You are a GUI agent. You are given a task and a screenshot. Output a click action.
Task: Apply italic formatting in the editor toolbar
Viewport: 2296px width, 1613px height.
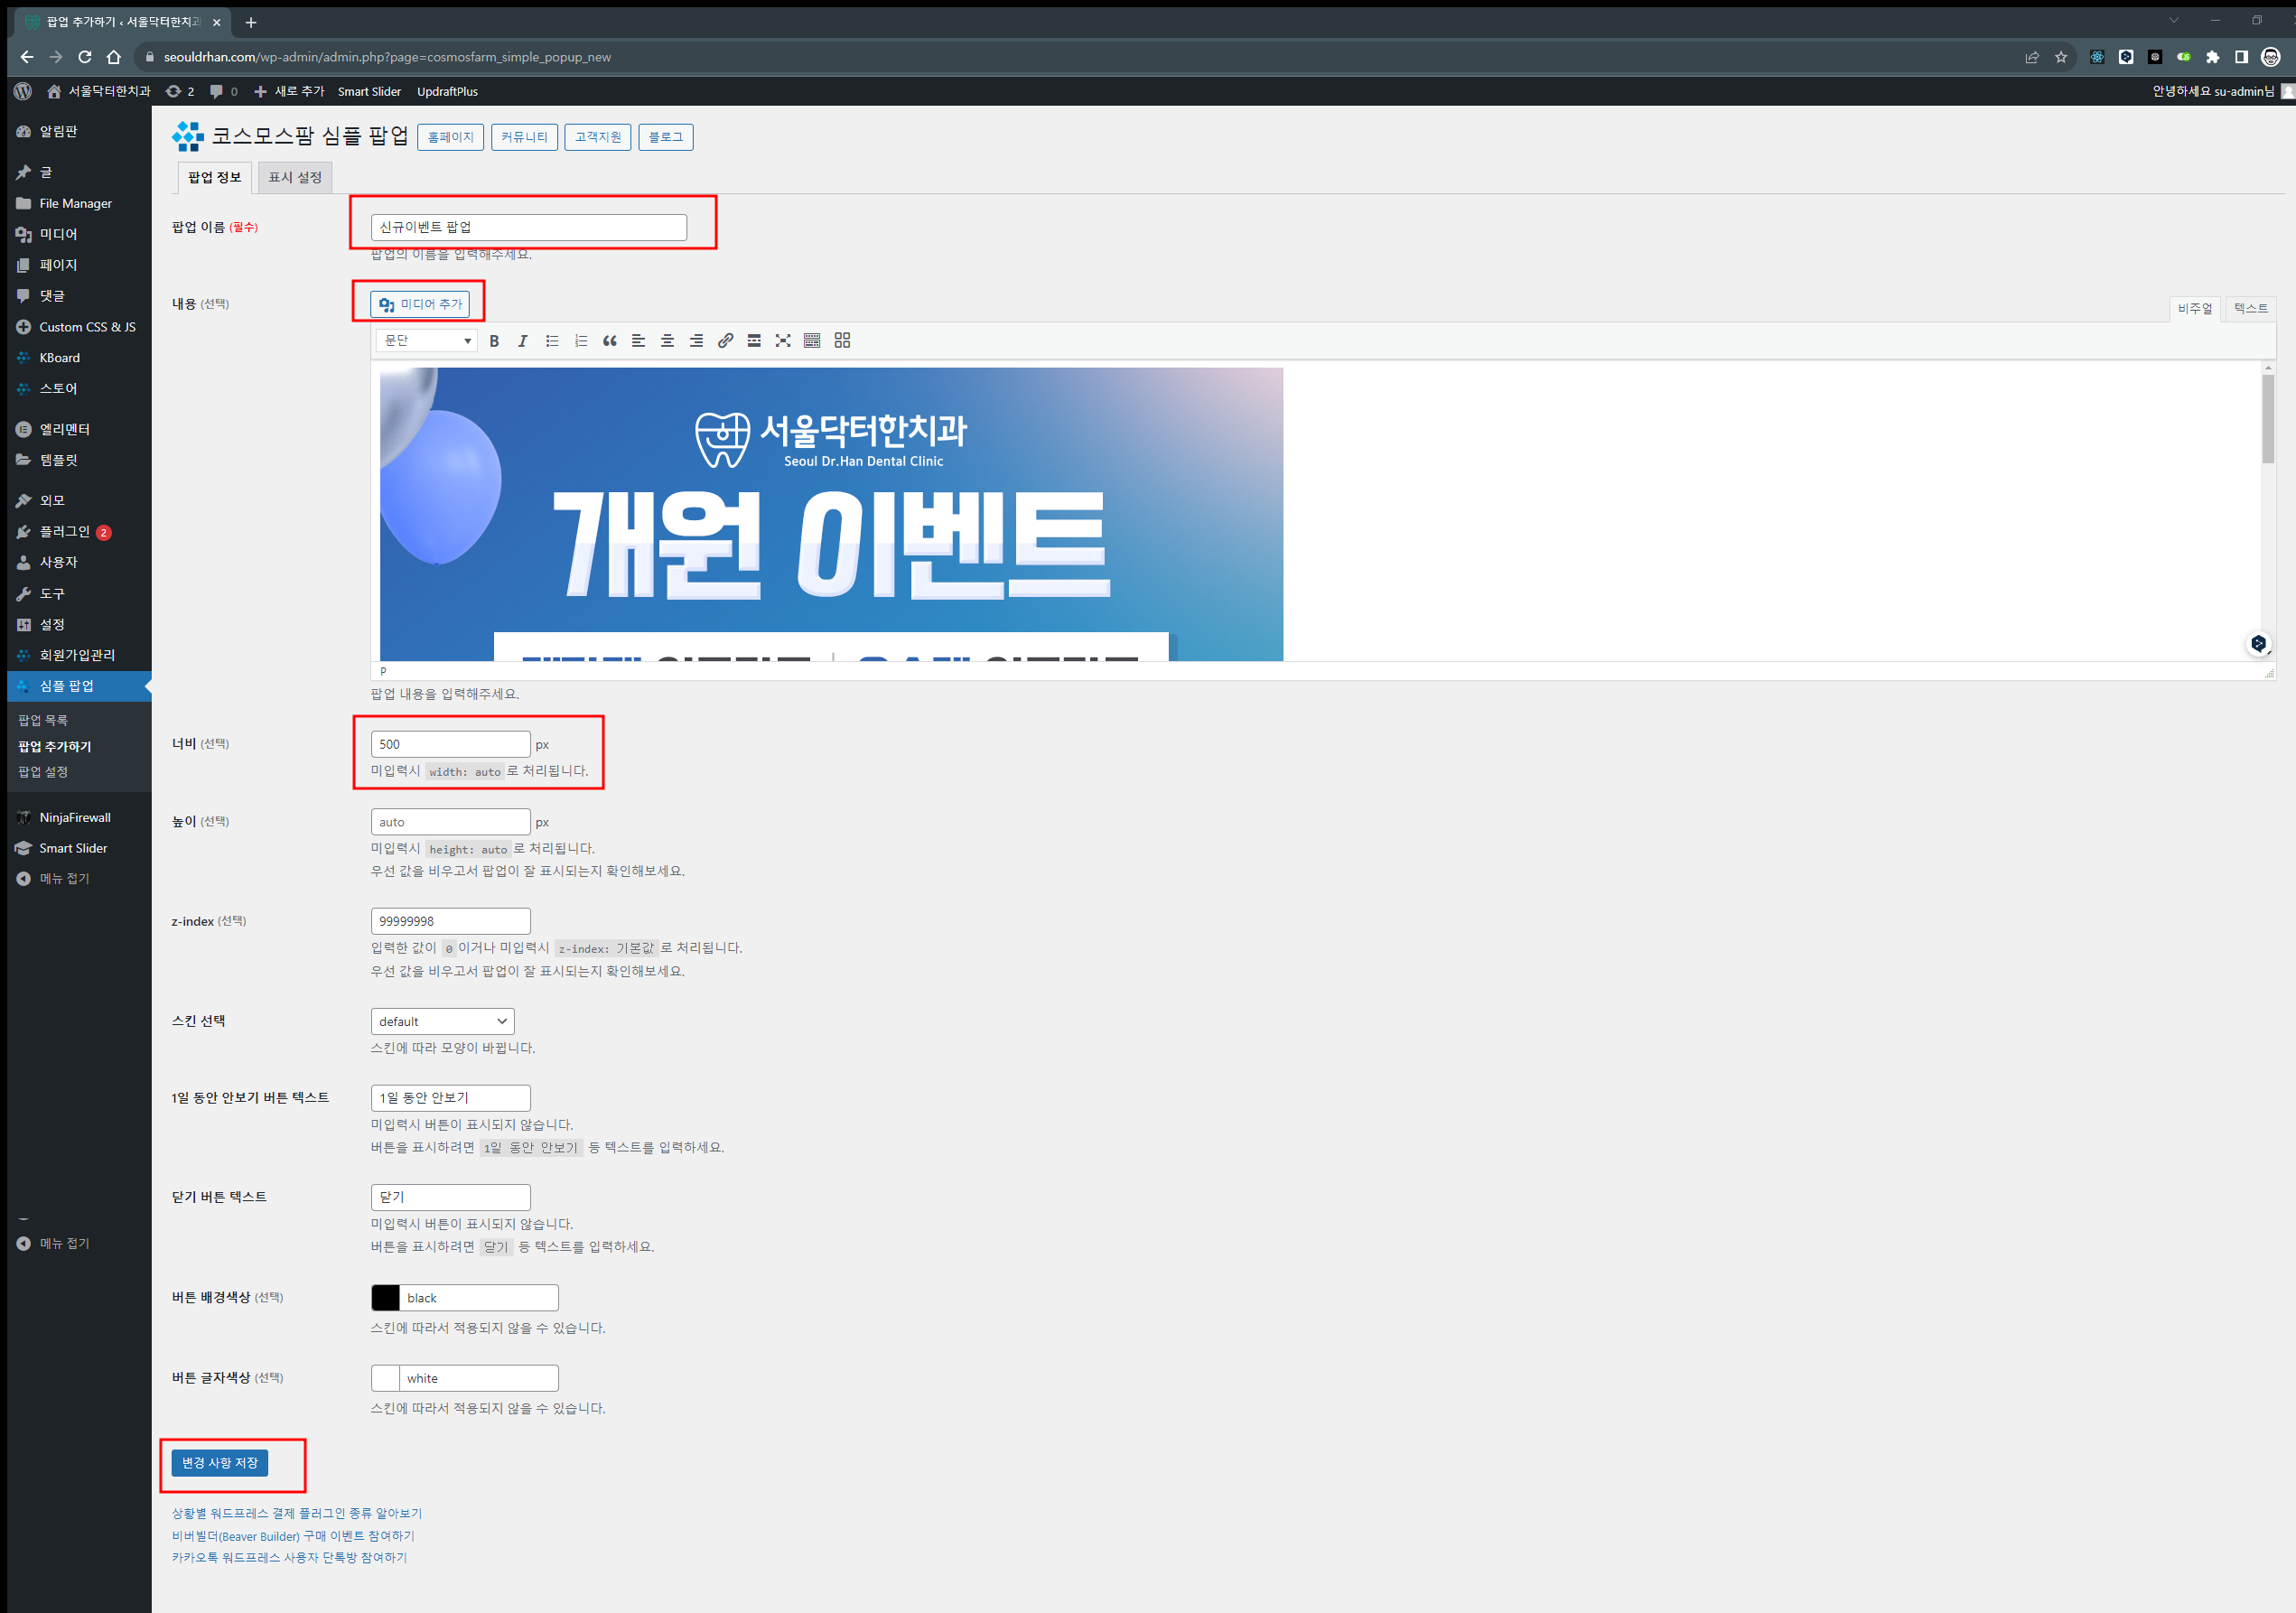[x=522, y=341]
